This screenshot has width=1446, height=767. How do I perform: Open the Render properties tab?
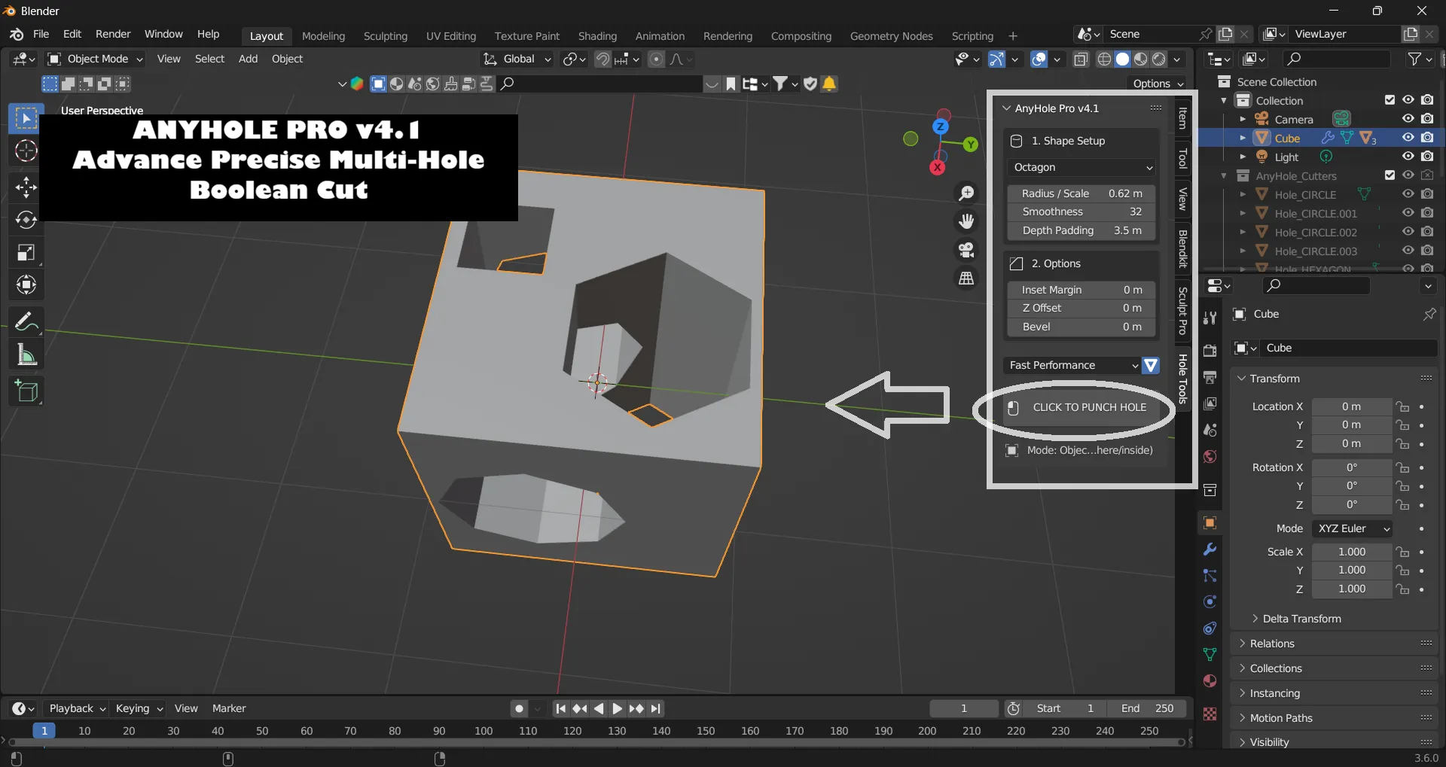click(1210, 351)
